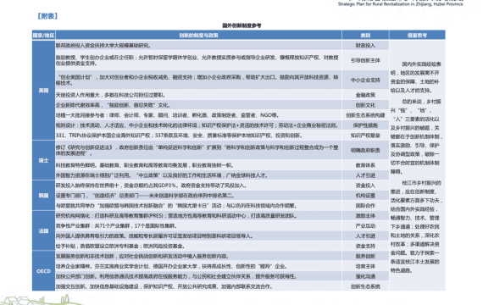
Task: Select the 韩国 row group cell
Action: pyautogui.click(x=44, y=196)
